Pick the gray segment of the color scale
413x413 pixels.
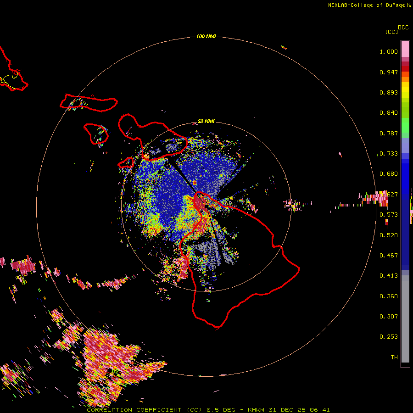coord(405,319)
